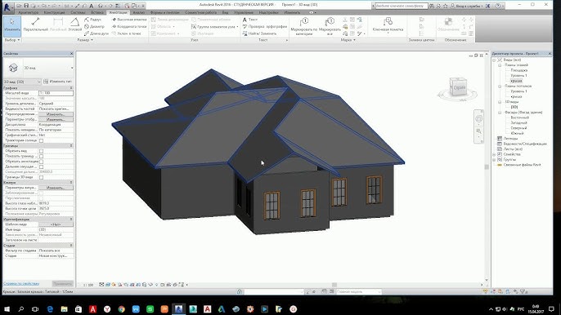The height and width of the screenshot is (315, 561).
Task: Toggle the Crop View (Обрезать вид) checkbox
Action: (x=41, y=151)
